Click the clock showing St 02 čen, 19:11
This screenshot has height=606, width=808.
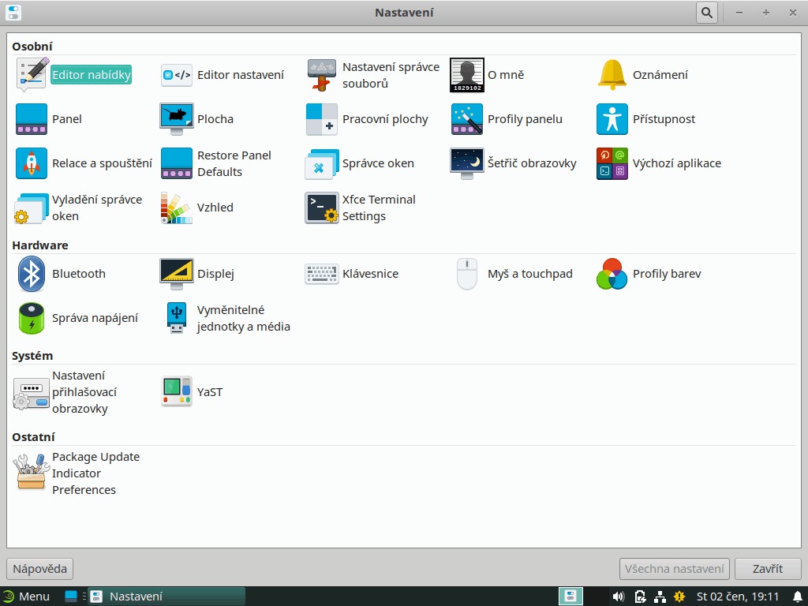[738, 597]
